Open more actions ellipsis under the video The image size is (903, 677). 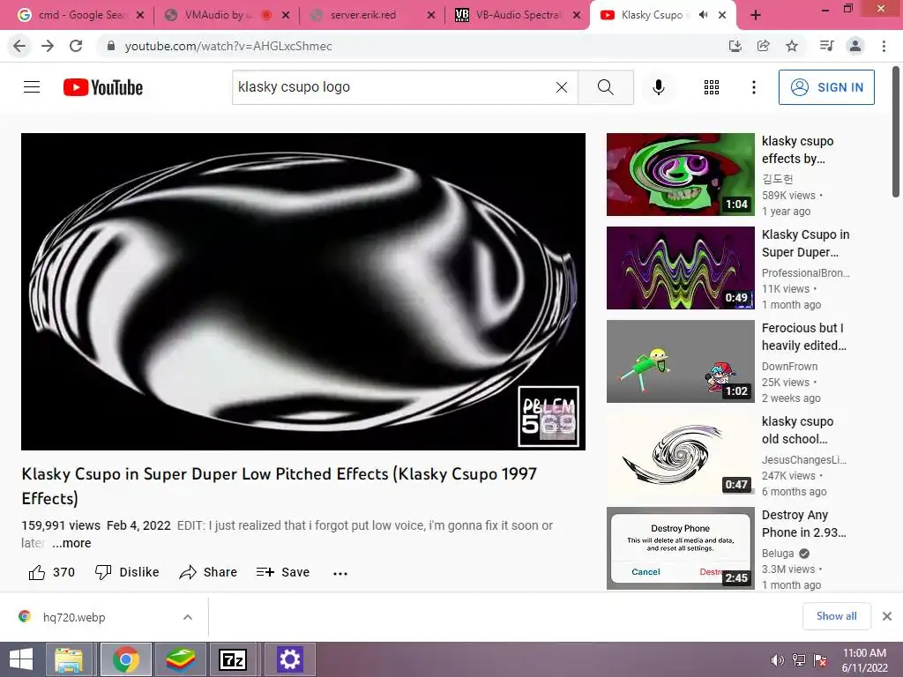(340, 573)
